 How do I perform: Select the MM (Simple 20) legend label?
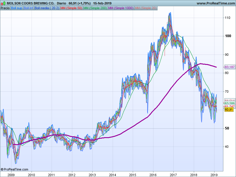click(146, 8)
